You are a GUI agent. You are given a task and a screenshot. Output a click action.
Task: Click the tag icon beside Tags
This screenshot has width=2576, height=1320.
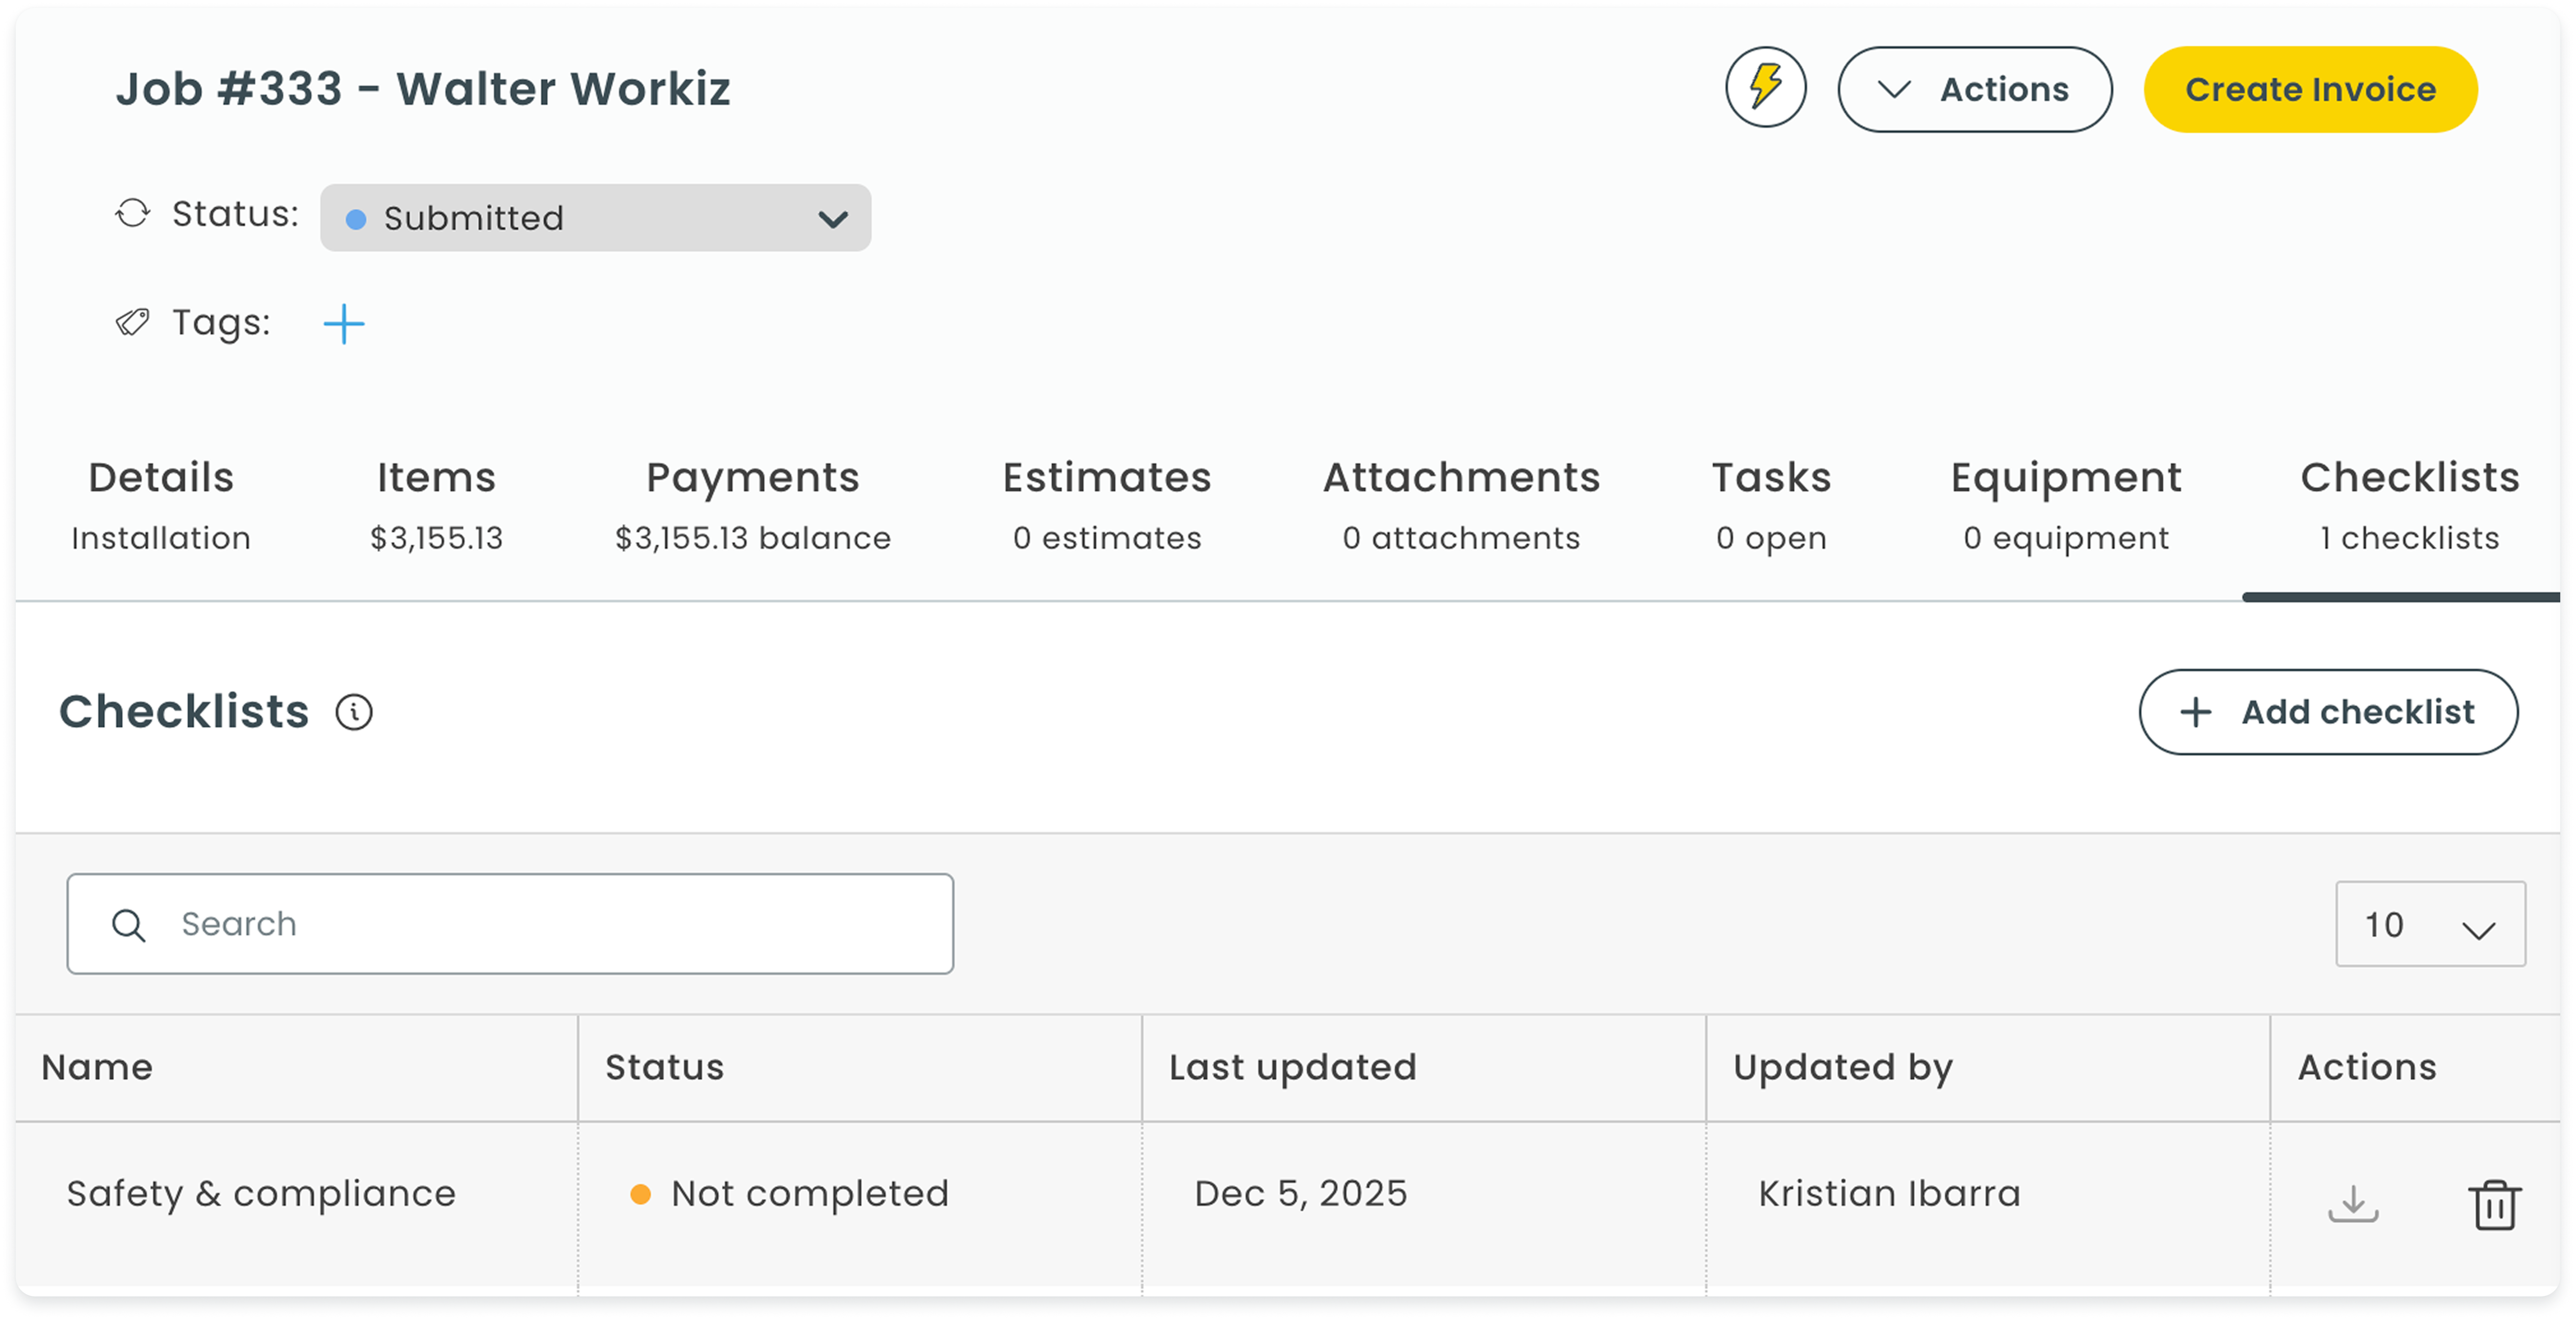pos(133,322)
